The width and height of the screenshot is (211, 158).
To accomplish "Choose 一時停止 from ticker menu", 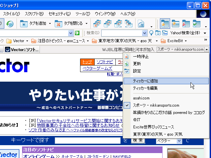I will point(166,57).
